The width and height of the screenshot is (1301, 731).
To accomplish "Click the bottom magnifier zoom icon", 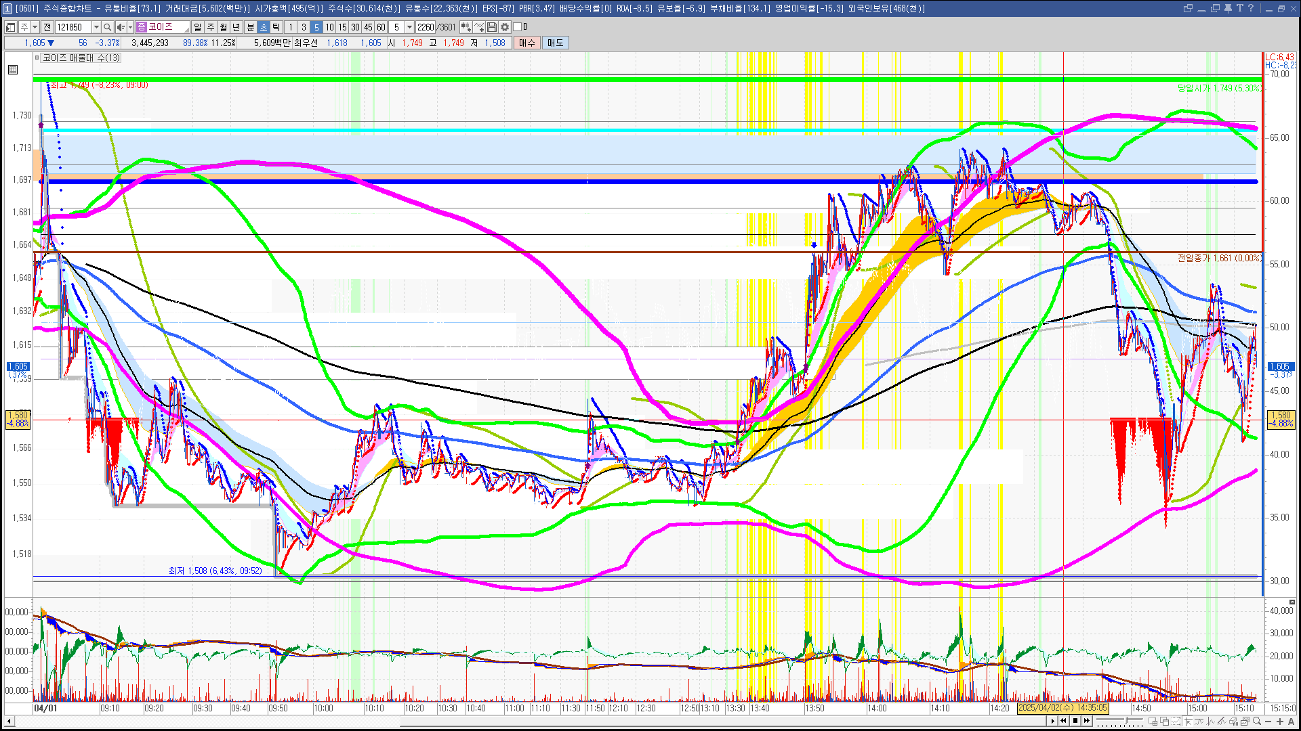I will click(1257, 722).
